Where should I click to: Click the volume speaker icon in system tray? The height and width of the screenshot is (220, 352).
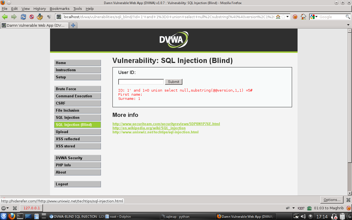tap(304, 216)
